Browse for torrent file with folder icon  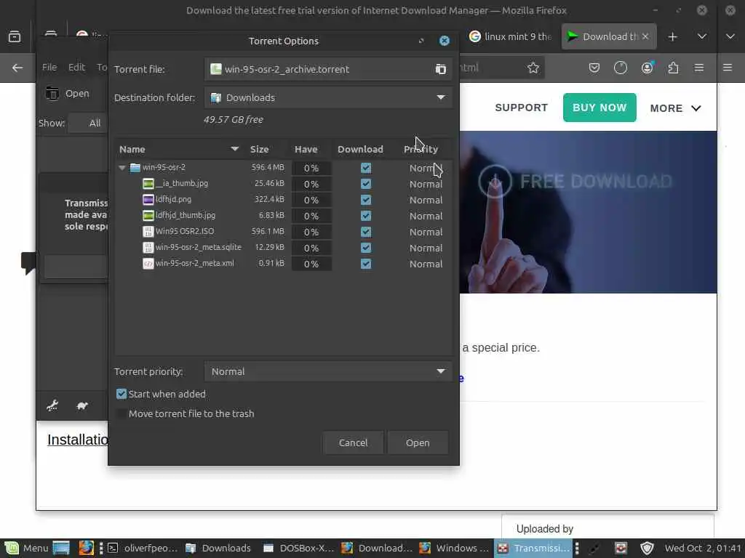(x=440, y=69)
